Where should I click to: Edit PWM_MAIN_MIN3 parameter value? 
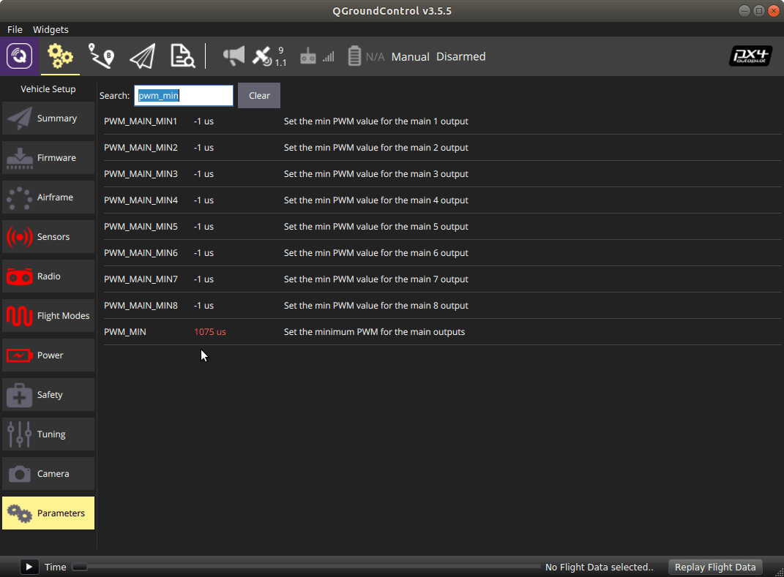coord(204,174)
